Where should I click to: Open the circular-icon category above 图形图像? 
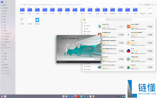[87, 67]
